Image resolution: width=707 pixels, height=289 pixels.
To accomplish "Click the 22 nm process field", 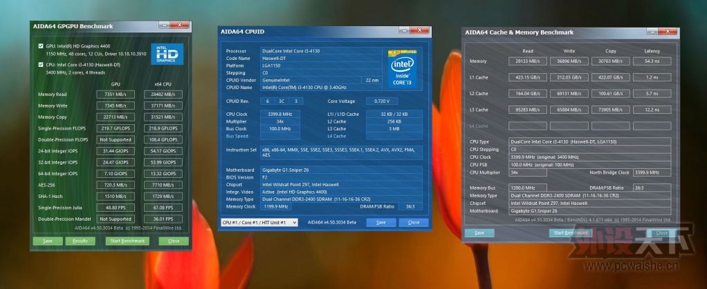I will 372,80.
